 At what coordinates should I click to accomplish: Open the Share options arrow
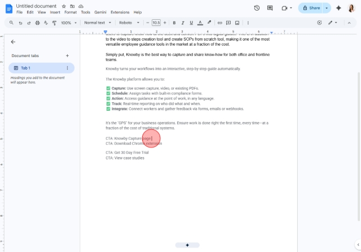(327, 8)
